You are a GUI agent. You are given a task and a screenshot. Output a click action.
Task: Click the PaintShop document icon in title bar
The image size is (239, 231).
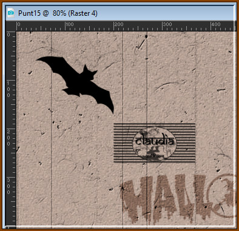(x=10, y=13)
